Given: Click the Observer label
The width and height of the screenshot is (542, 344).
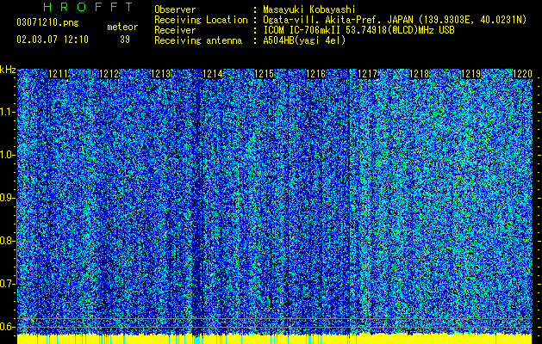Looking at the screenshot, I should [175, 9].
